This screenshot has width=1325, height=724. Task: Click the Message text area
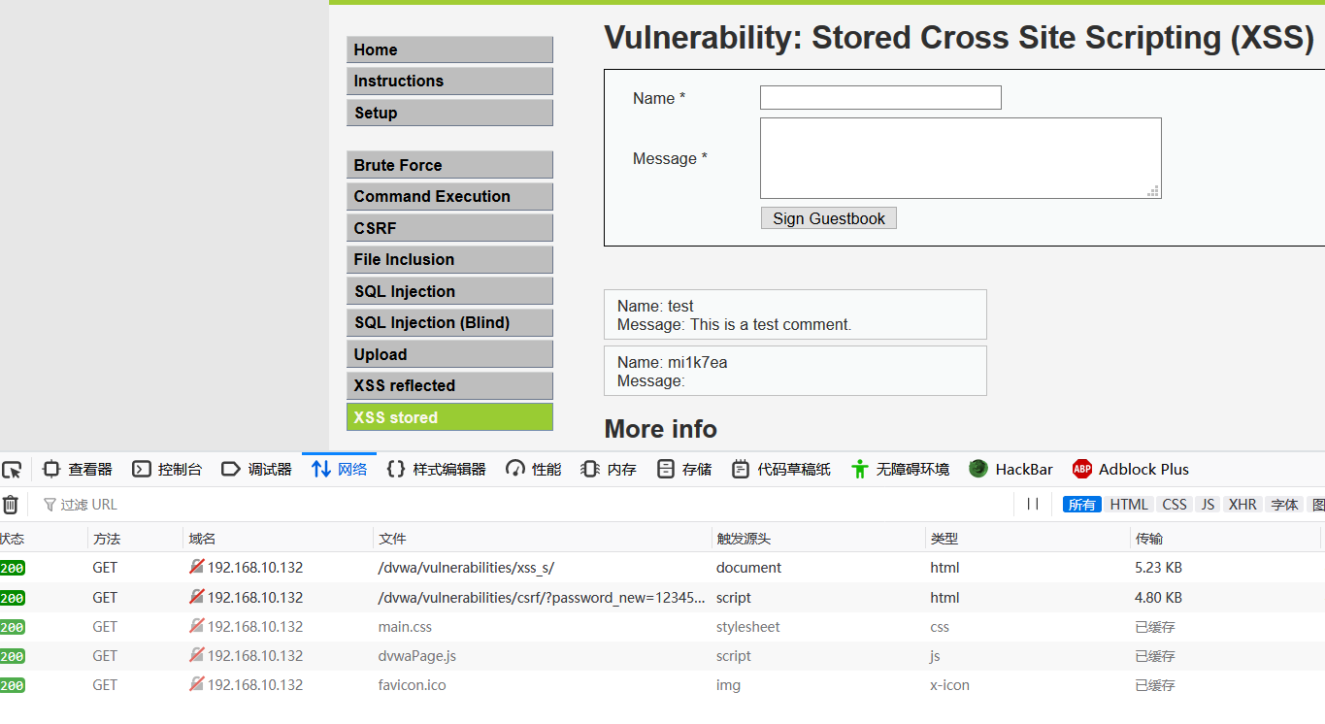tap(959, 158)
